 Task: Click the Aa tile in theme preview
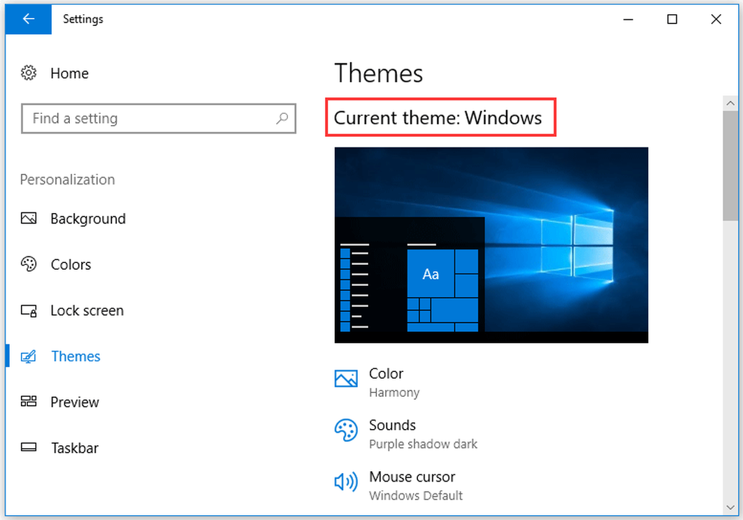(430, 274)
